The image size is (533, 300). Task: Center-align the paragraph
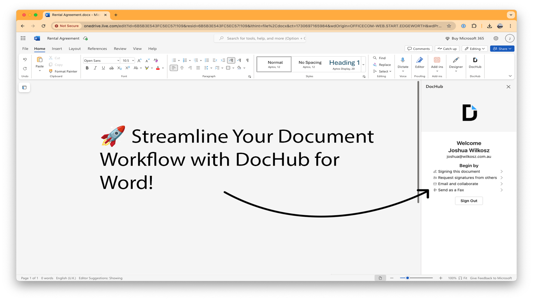(182, 68)
